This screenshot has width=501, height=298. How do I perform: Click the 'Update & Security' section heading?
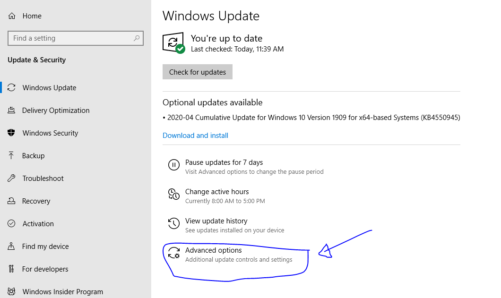pos(37,60)
